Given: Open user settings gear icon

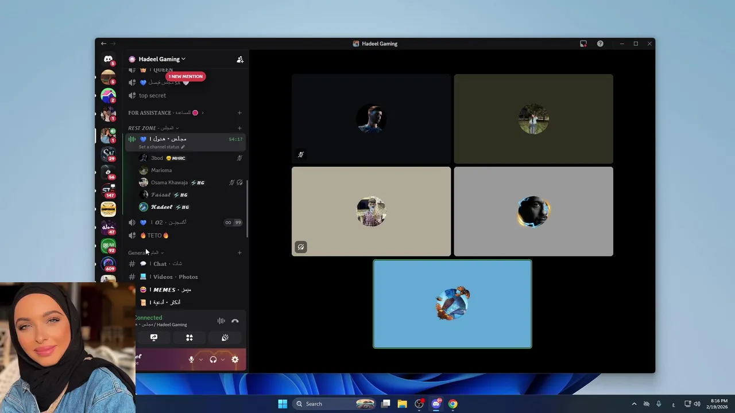Looking at the screenshot, I should pos(235,360).
